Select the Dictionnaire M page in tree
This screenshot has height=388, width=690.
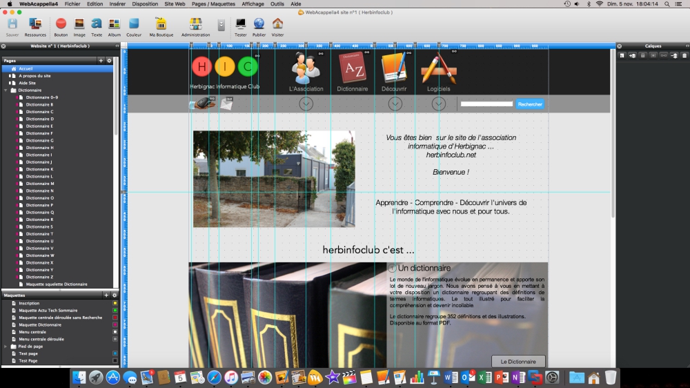tap(40, 184)
